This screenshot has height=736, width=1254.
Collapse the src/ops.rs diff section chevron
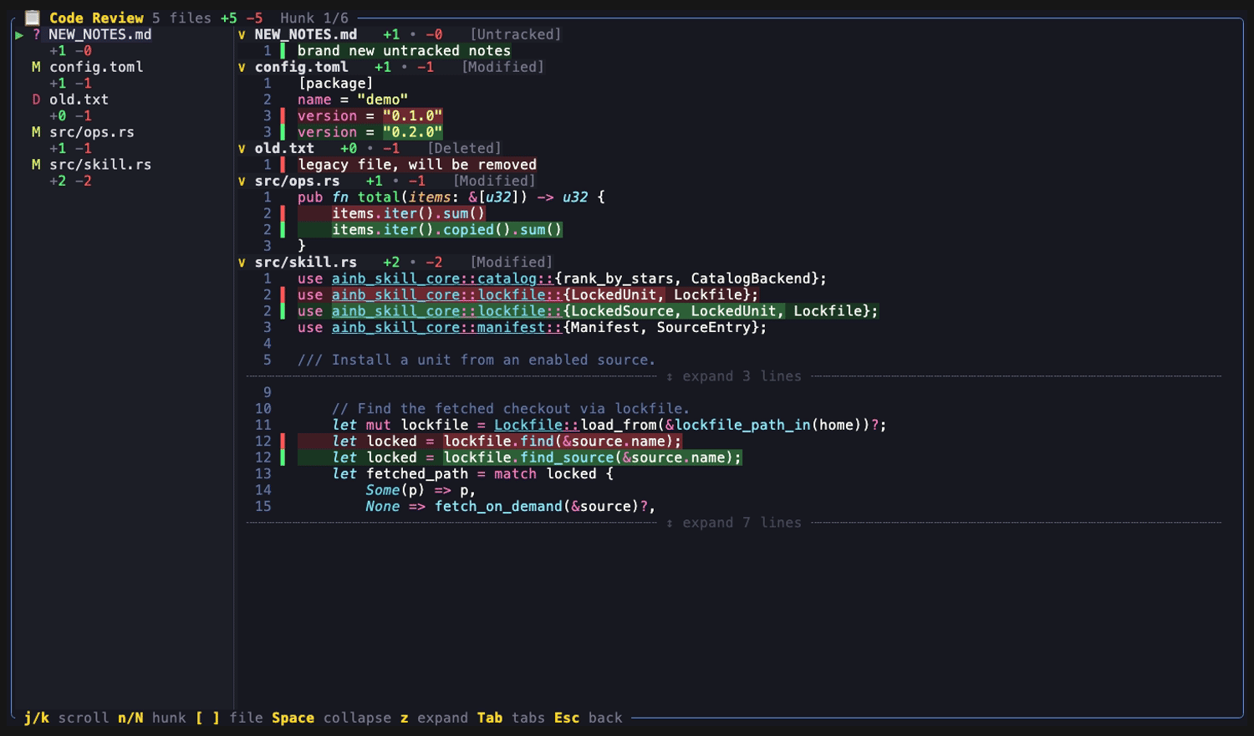(x=242, y=181)
